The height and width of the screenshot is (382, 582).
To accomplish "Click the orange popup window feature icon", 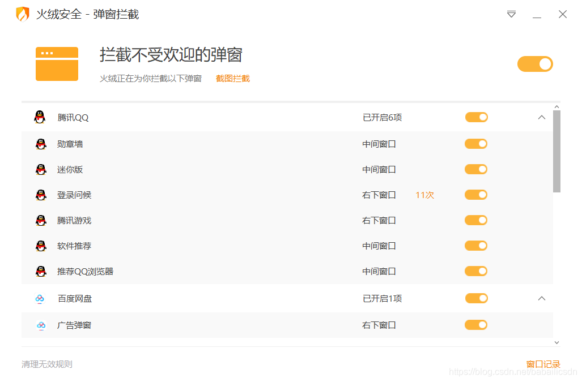I will [57, 64].
